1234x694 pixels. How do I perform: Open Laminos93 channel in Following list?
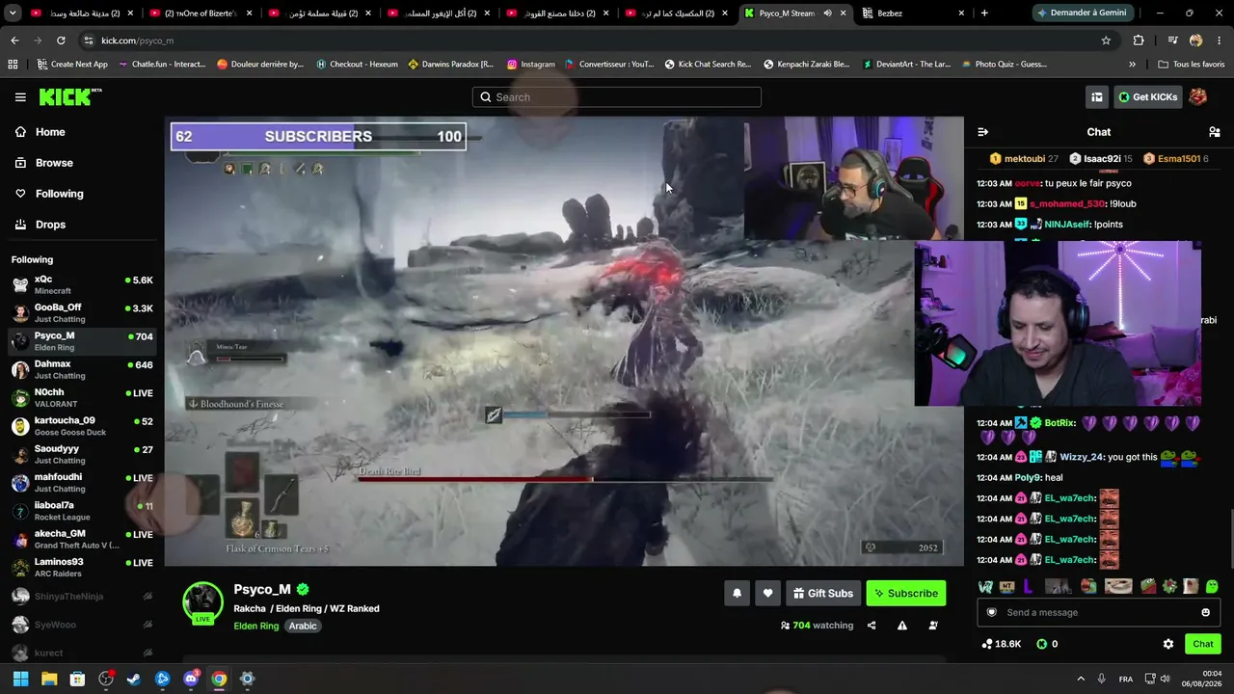pyautogui.click(x=82, y=568)
